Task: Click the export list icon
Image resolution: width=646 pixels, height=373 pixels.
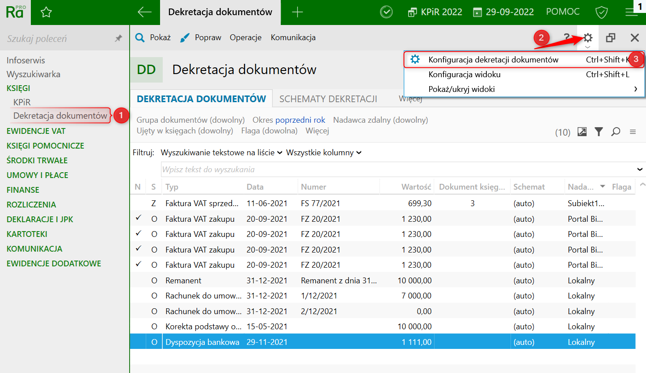Action: 582,132
